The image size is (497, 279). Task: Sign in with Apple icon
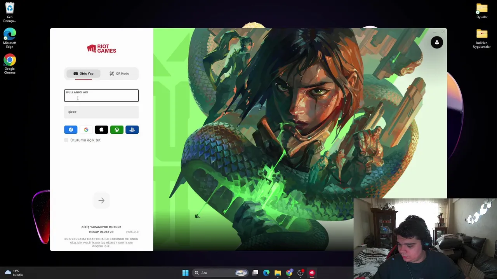pos(101,130)
